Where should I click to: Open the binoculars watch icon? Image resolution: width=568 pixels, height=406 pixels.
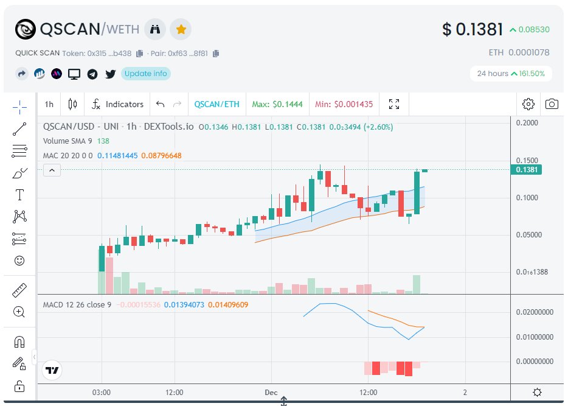click(155, 29)
